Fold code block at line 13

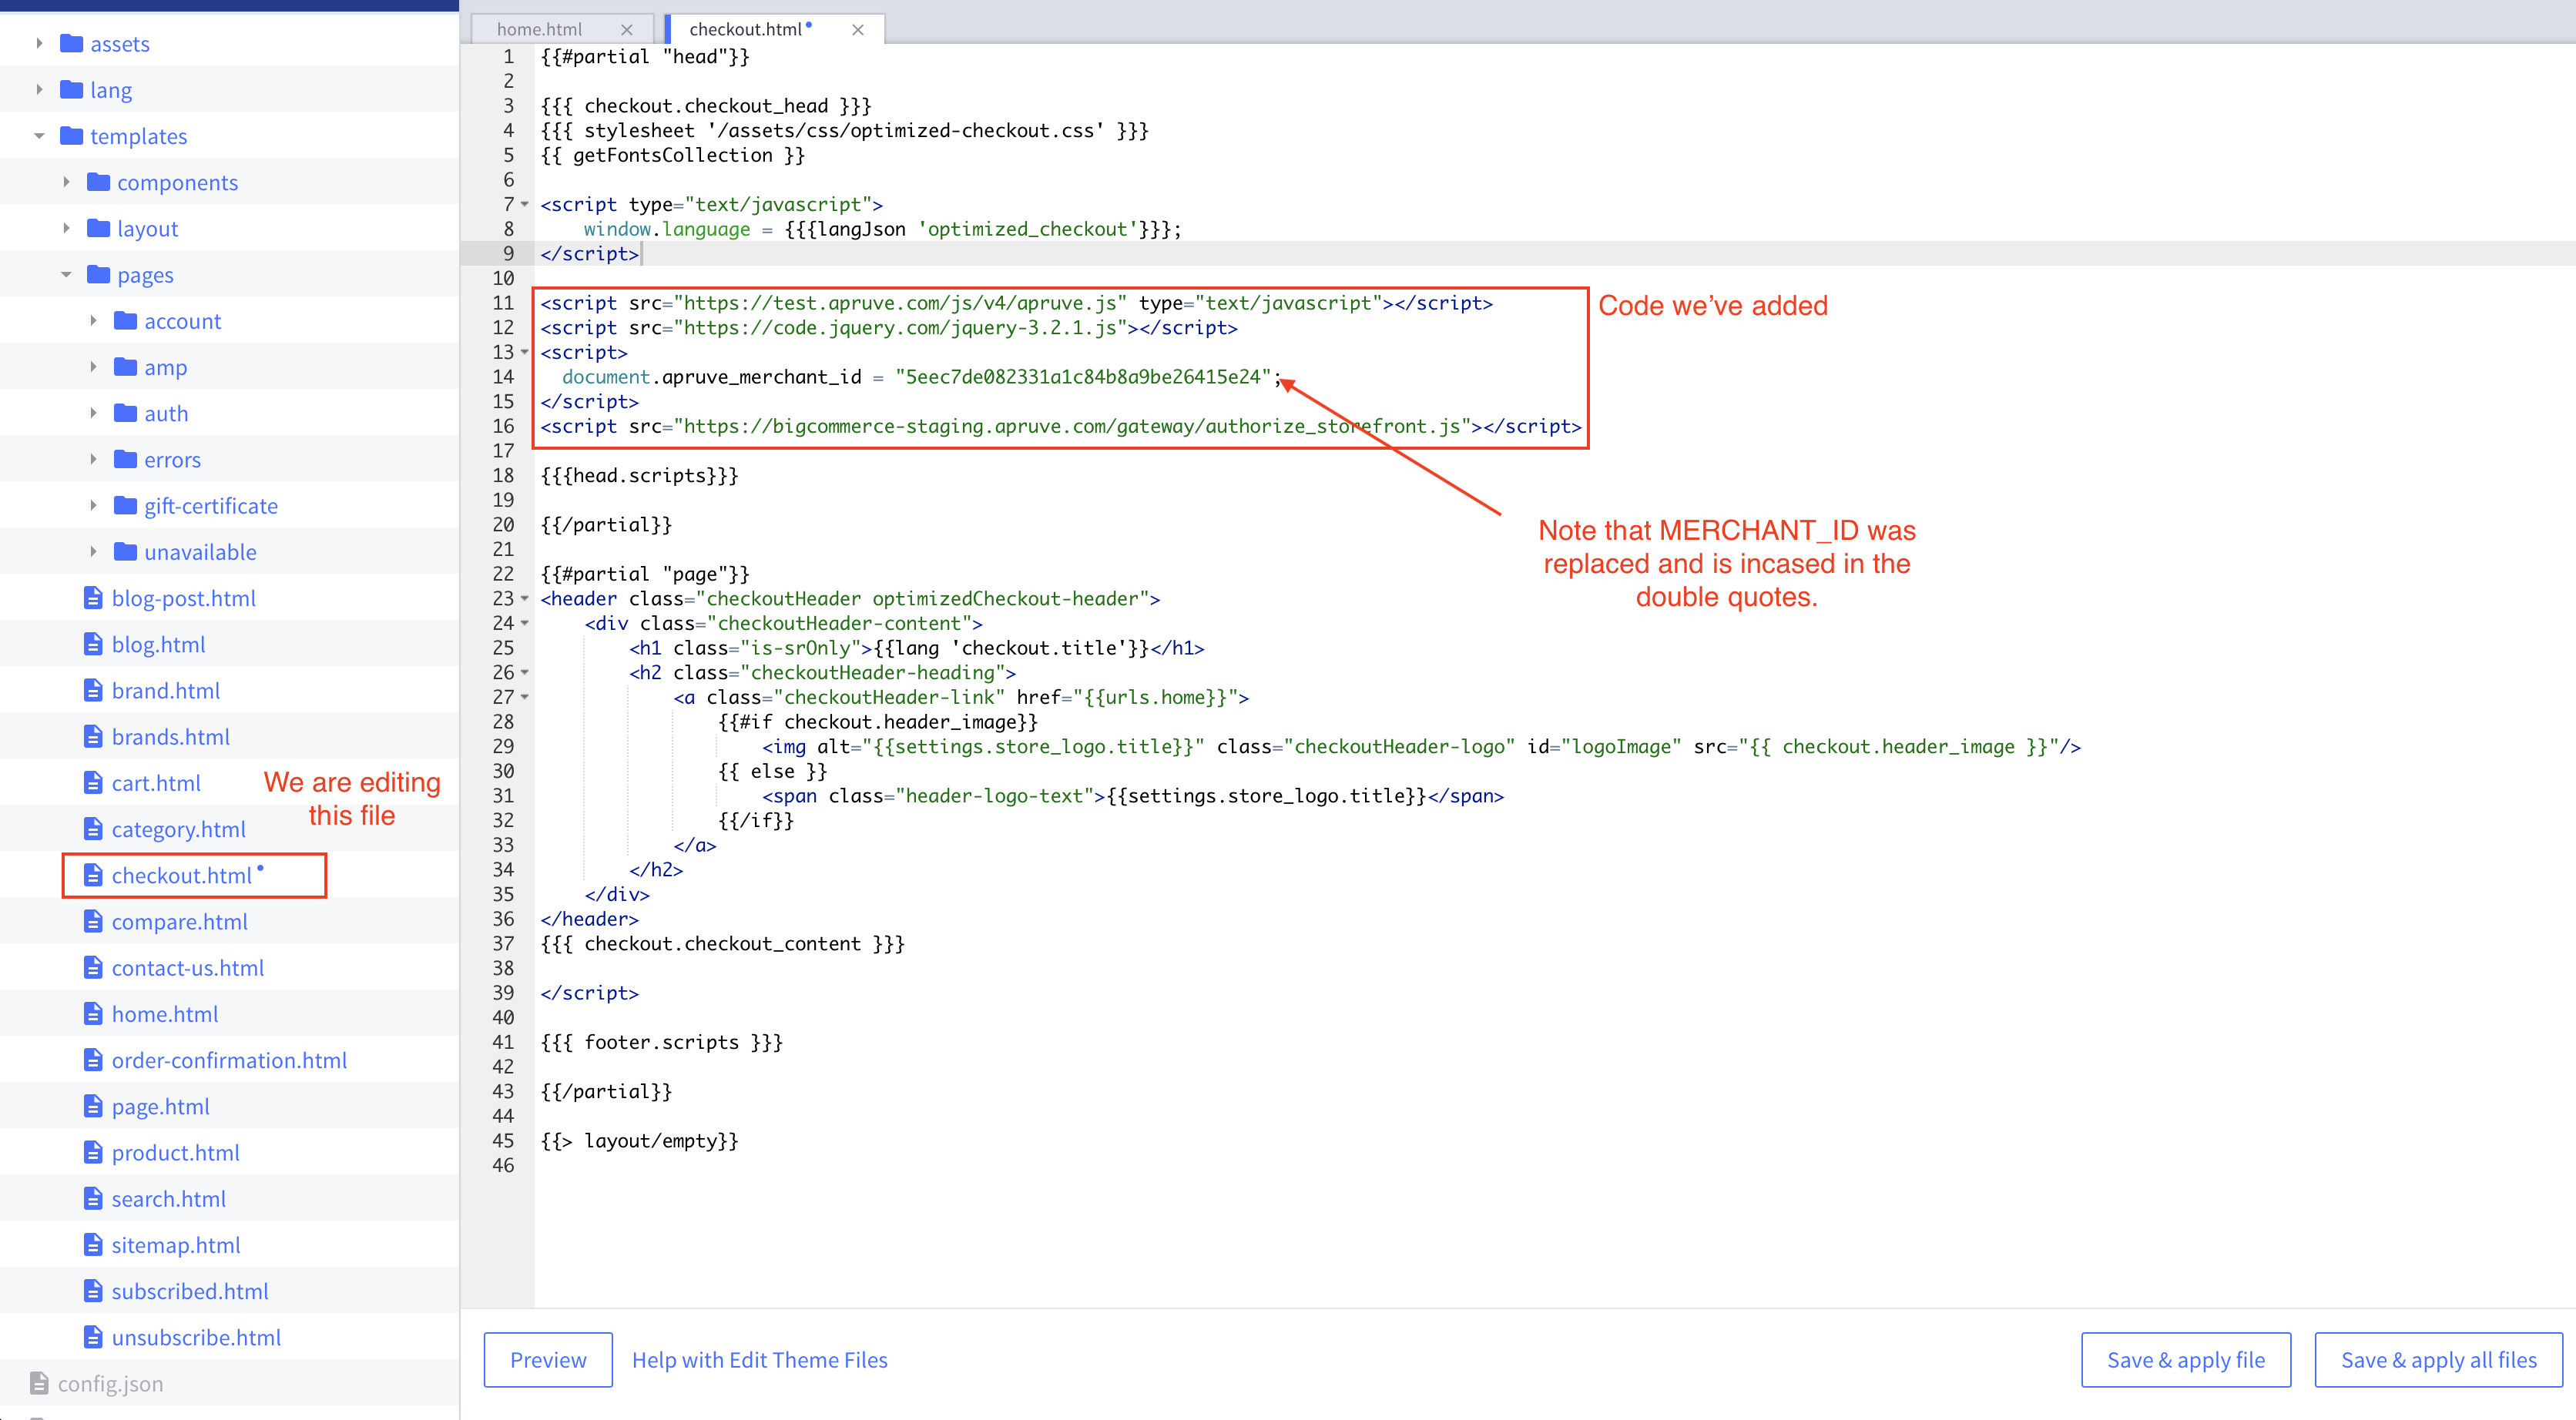525,352
